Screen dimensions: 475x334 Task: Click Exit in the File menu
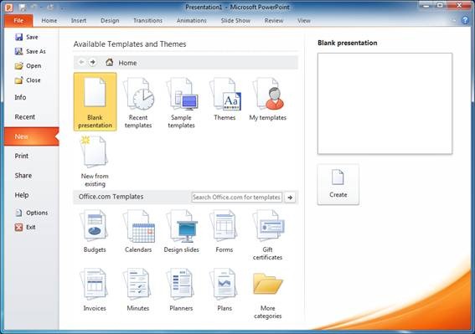coord(25,227)
